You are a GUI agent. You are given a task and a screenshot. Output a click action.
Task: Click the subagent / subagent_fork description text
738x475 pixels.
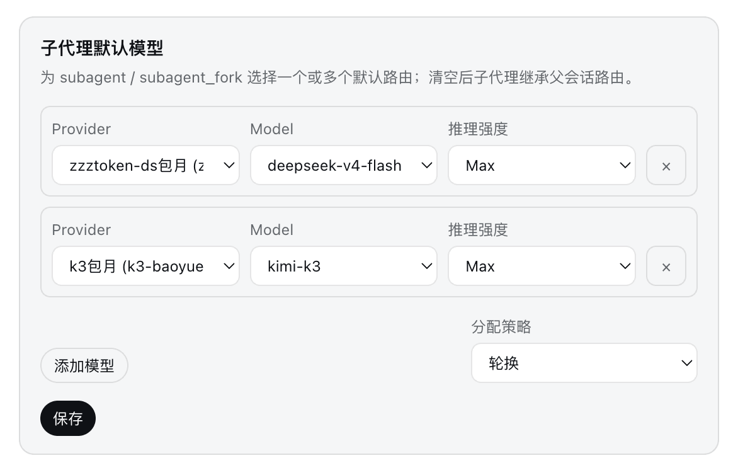[x=338, y=77]
